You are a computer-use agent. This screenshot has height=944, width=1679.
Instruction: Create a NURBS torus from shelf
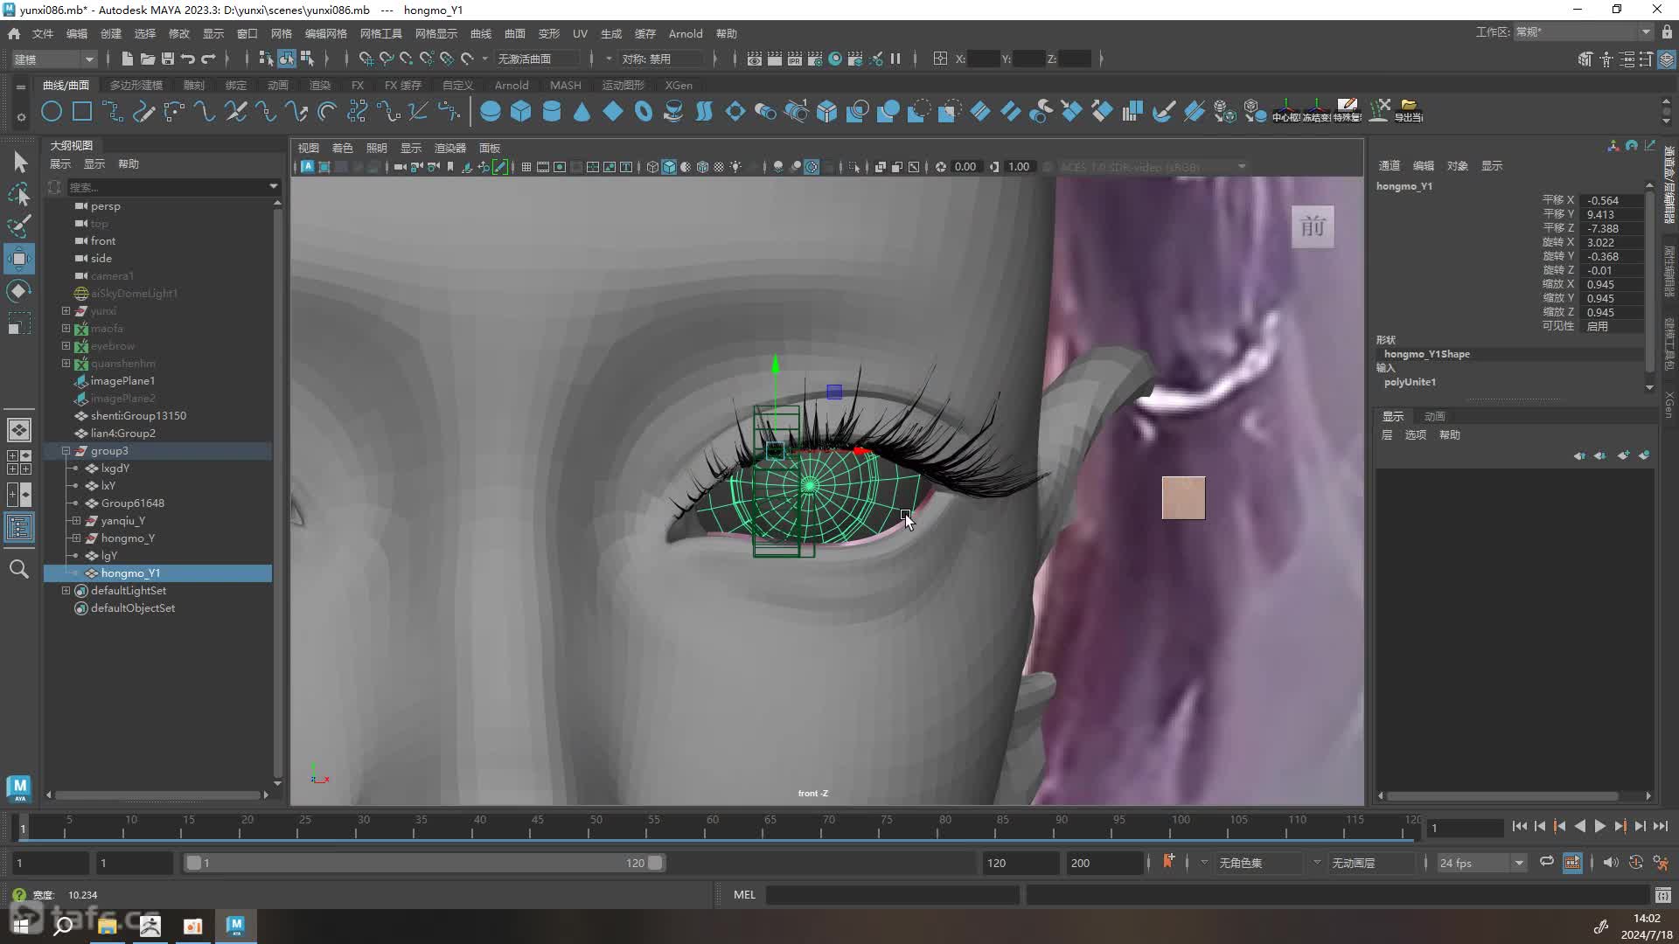(644, 112)
